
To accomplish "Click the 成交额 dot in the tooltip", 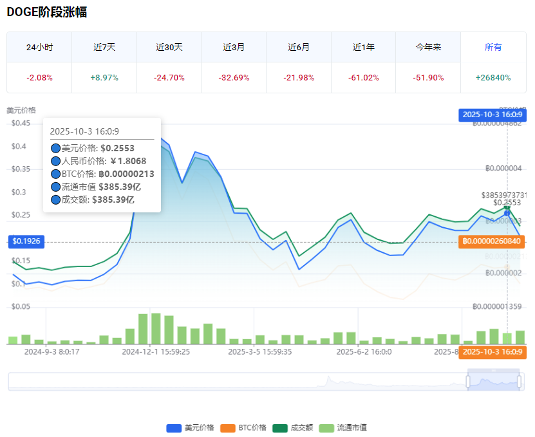I will click(56, 200).
